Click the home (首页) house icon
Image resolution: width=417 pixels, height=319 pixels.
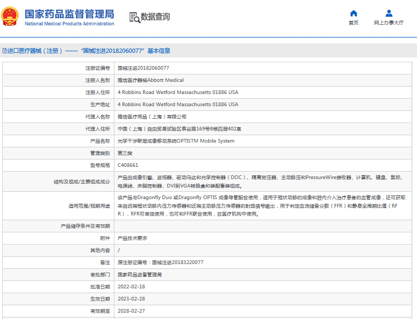tap(353, 13)
